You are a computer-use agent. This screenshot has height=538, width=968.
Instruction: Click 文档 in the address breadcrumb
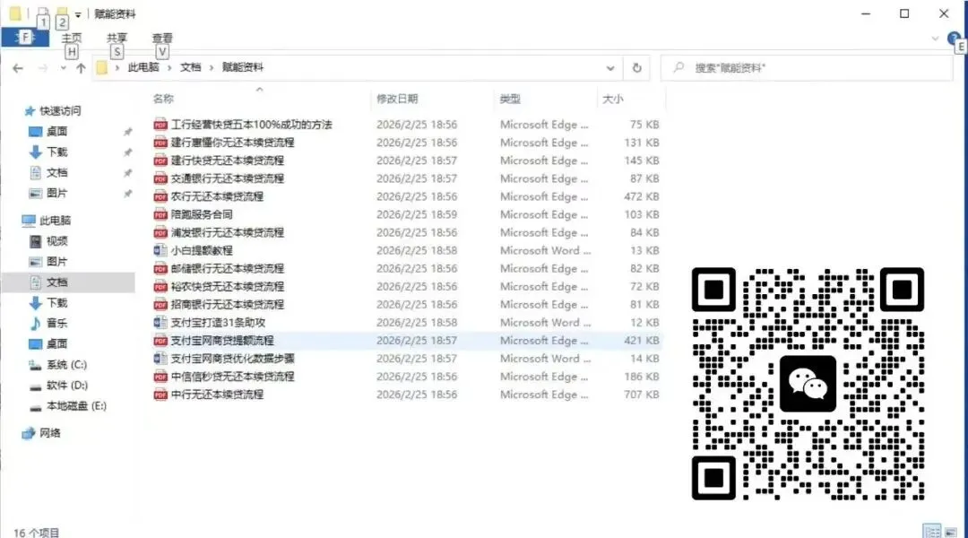pyautogui.click(x=191, y=67)
